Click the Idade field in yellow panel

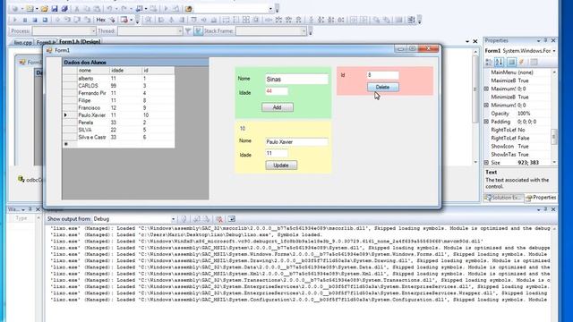coord(277,153)
